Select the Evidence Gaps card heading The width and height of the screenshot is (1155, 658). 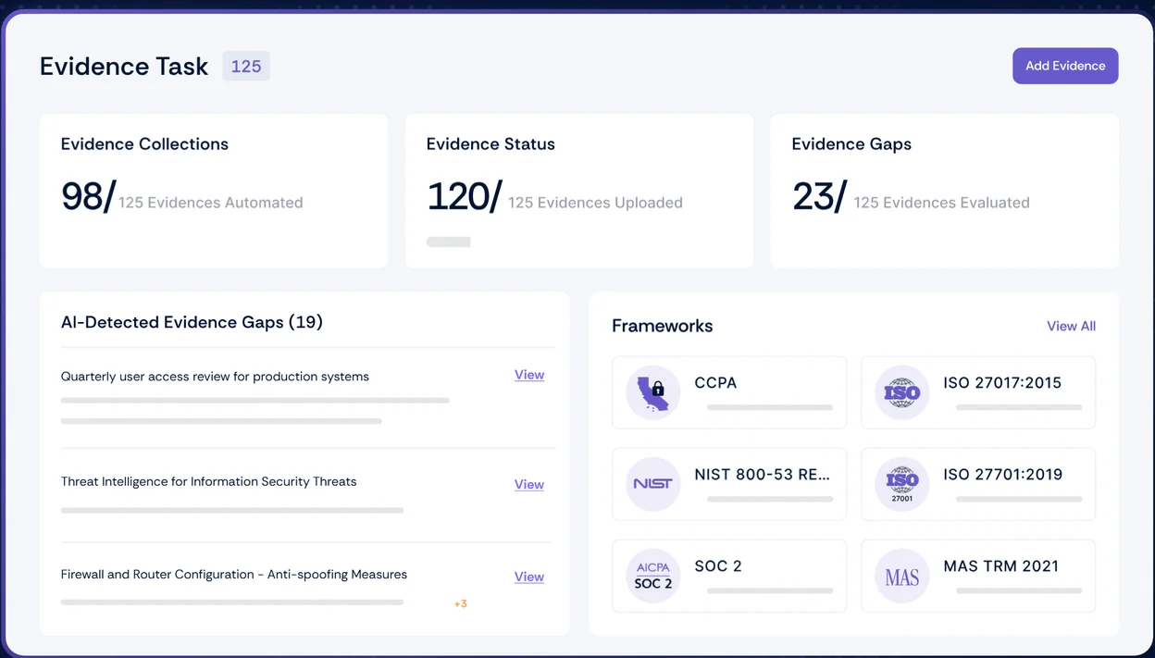tap(851, 144)
